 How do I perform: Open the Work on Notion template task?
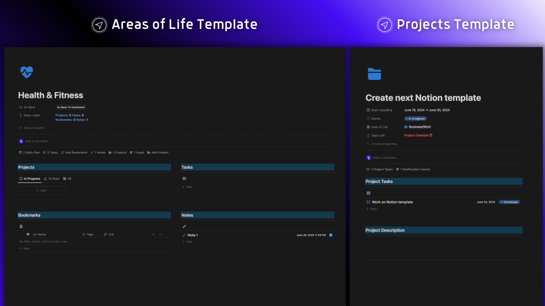(x=392, y=202)
